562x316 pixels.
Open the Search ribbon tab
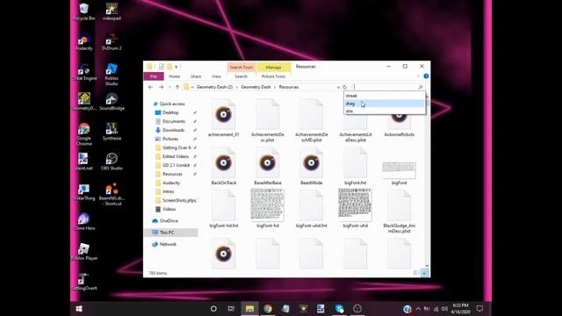[241, 76]
